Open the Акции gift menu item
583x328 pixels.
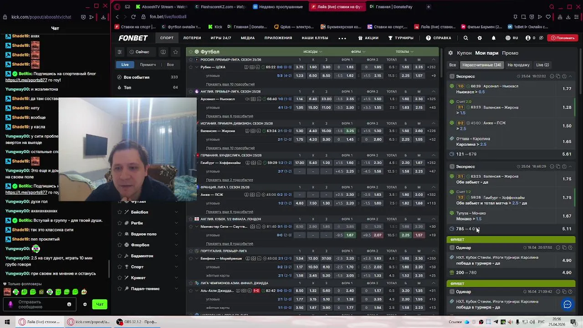pyautogui.click(x=368, y=38)
